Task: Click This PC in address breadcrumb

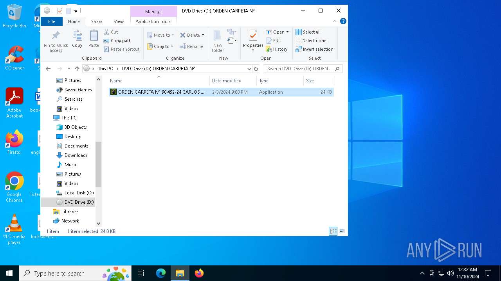Action: 105,69
